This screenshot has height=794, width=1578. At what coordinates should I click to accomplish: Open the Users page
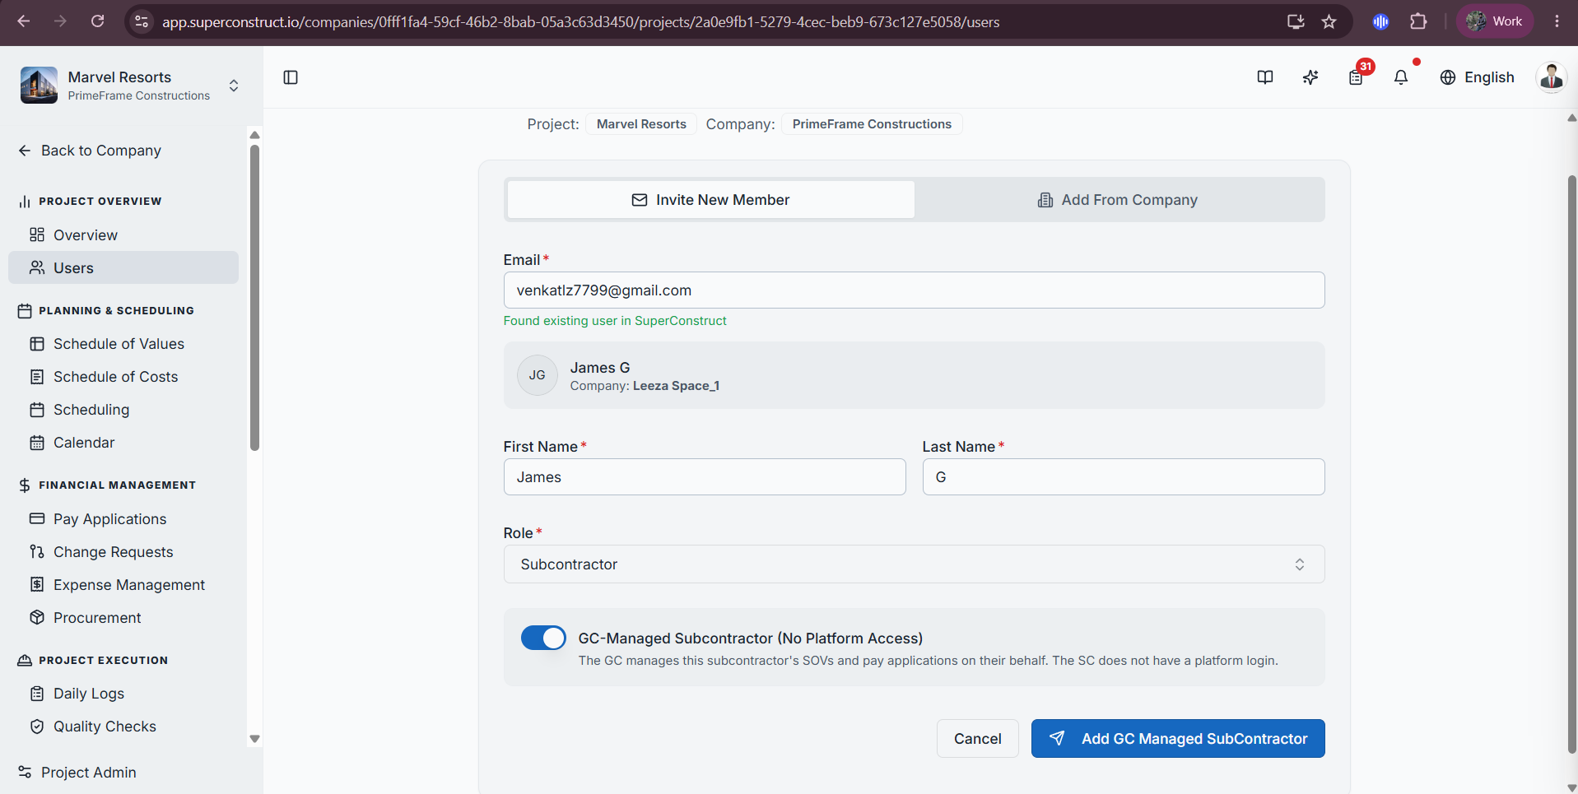[x=123, y=268]
